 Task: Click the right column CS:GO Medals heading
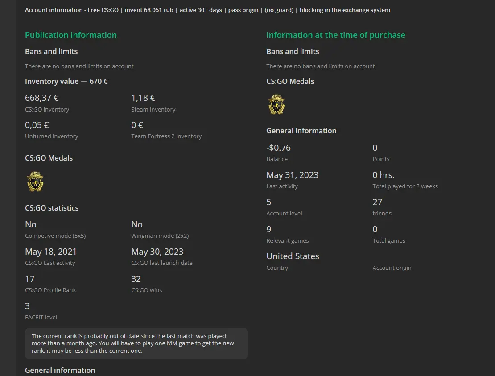click(x=290, y=81)
